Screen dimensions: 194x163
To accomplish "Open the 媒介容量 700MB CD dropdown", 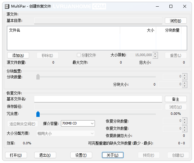I will pyautogui.click(x=78, y=124).
